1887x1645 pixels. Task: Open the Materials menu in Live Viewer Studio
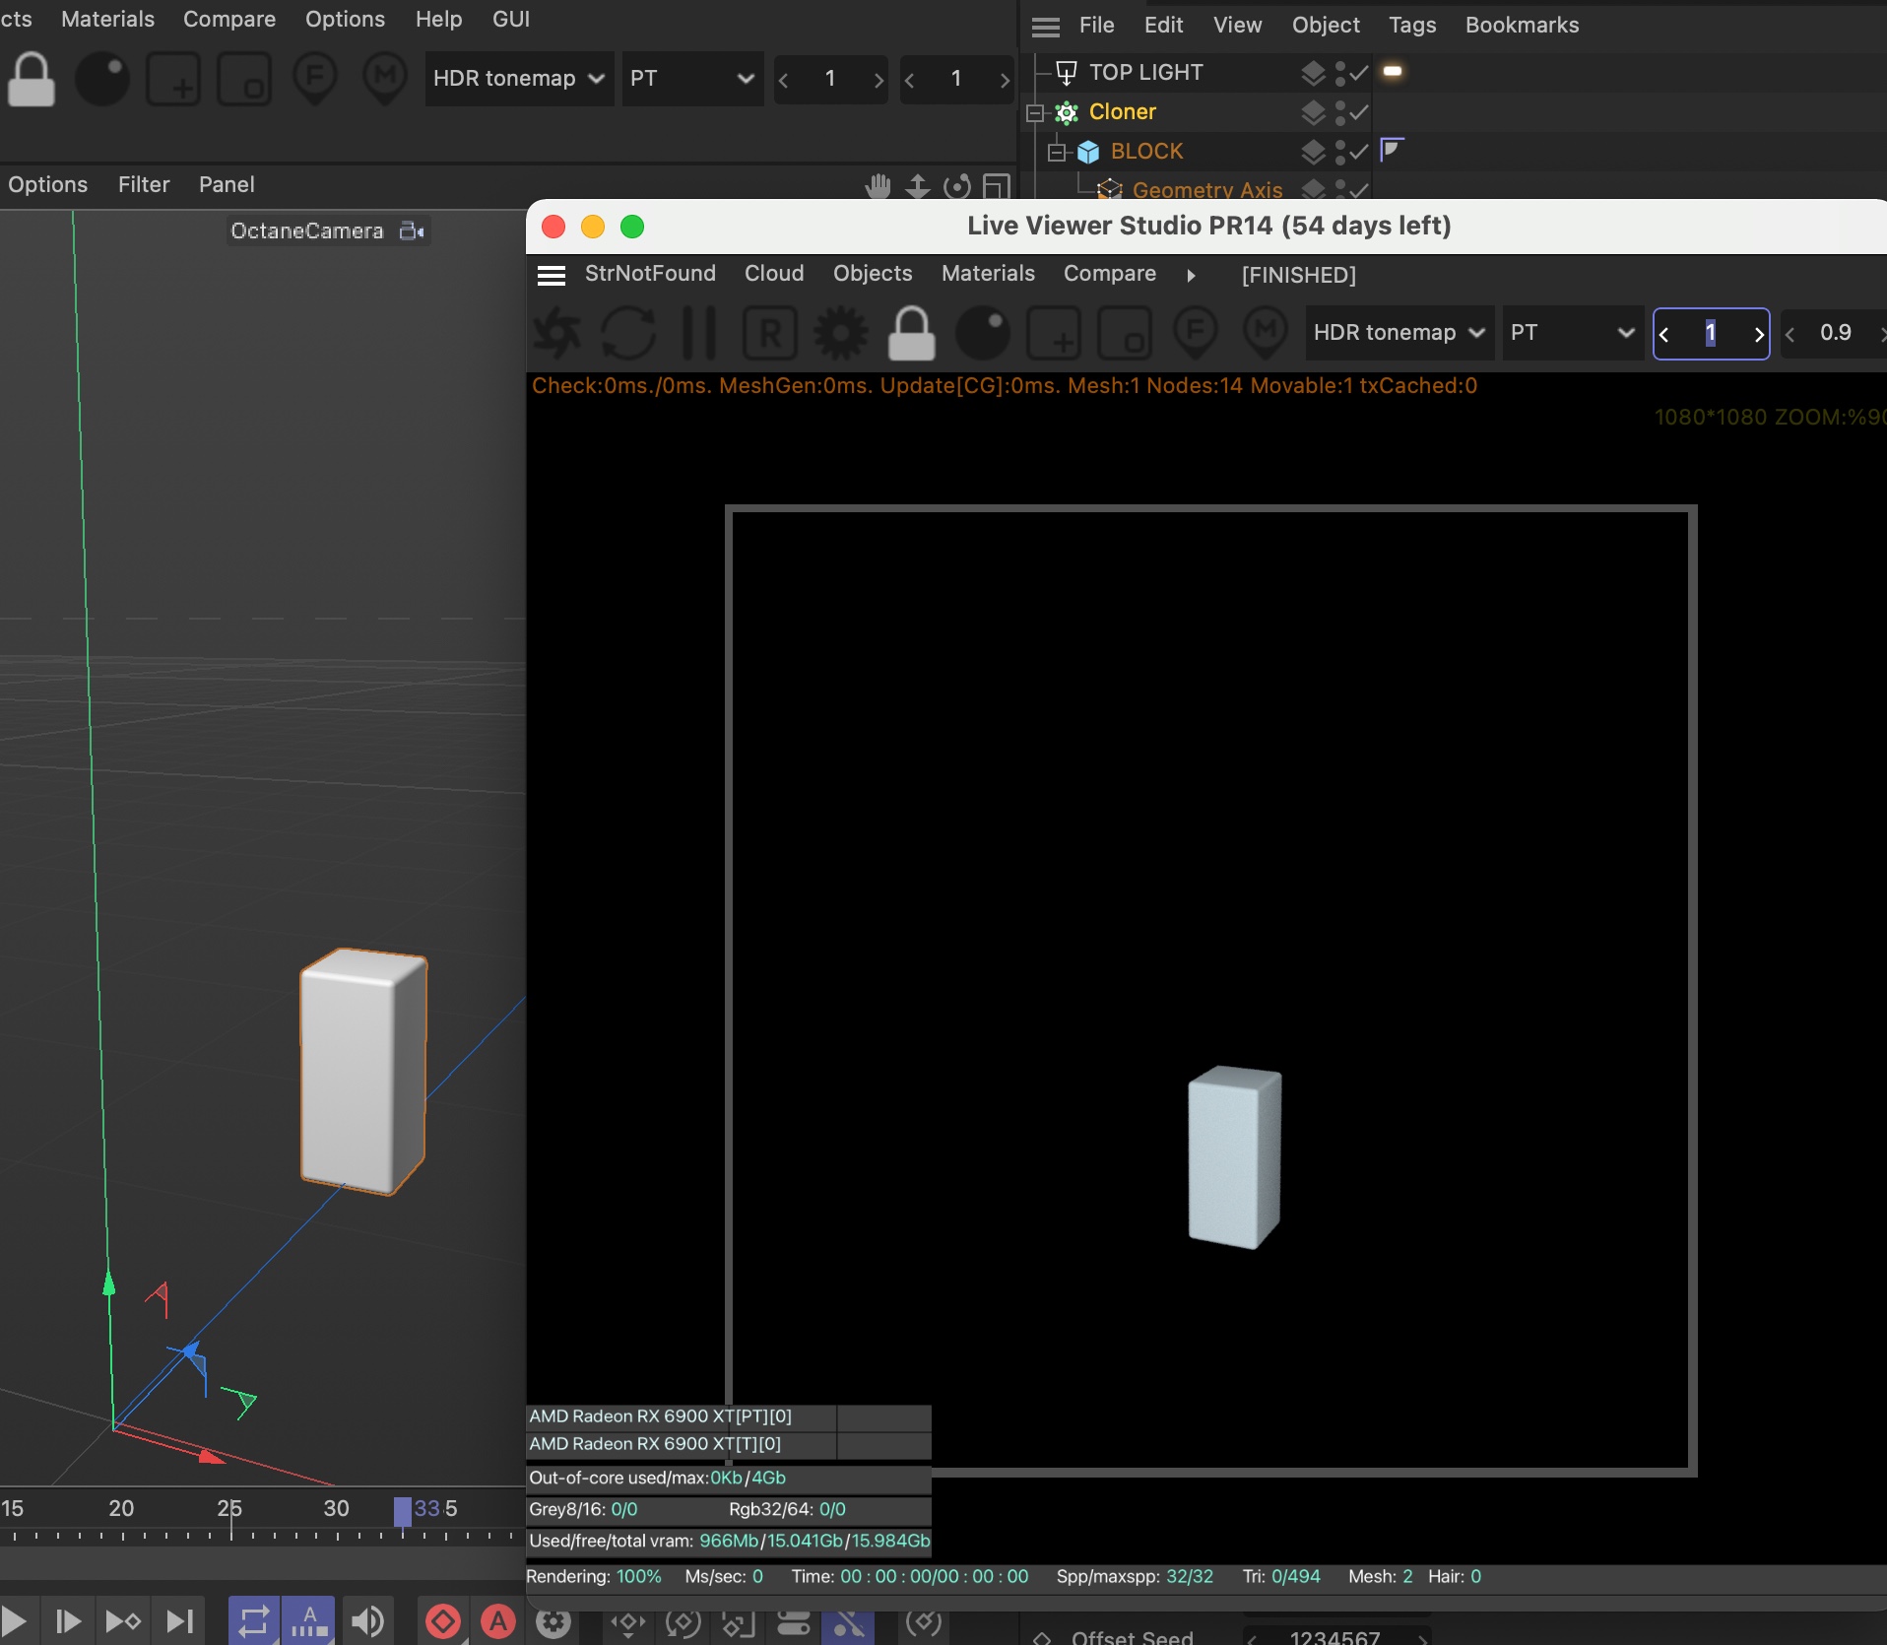pyautogui.click(x=988, y=274)
